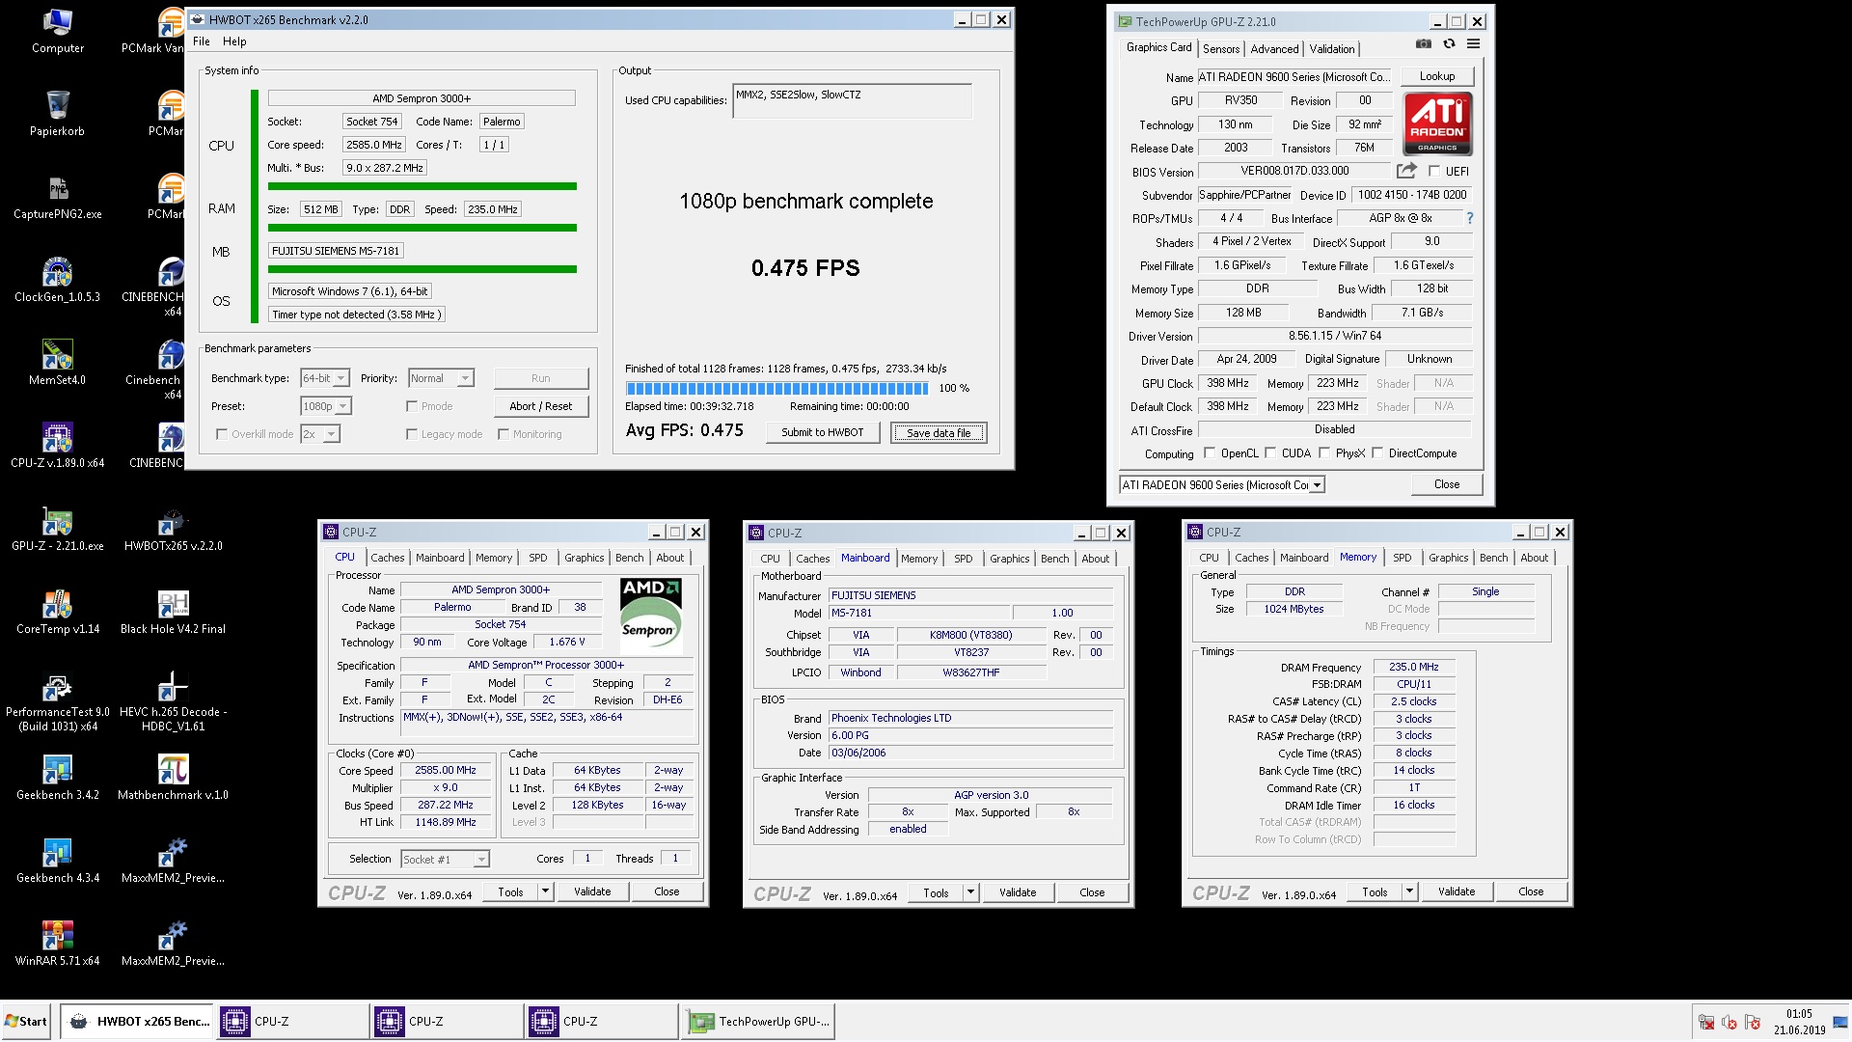The width and height of the screenshot is (1852, 1042).
Task: Expand Tools arrow in CPU-Z Memory window
Action: (1409, 891)
